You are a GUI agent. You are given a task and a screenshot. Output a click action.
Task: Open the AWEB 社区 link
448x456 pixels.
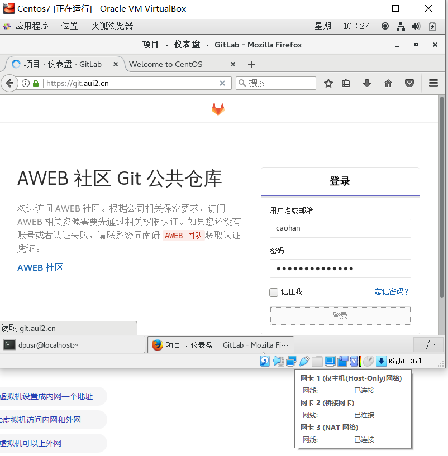pyautogui.click(x=40, y=267)
